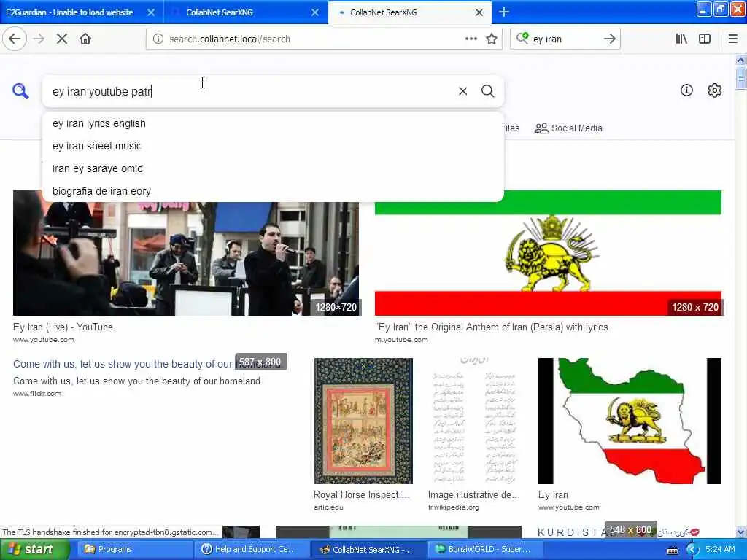The image size is (747, 560).
Task: Stop loading the page
Action: [61, 39]
